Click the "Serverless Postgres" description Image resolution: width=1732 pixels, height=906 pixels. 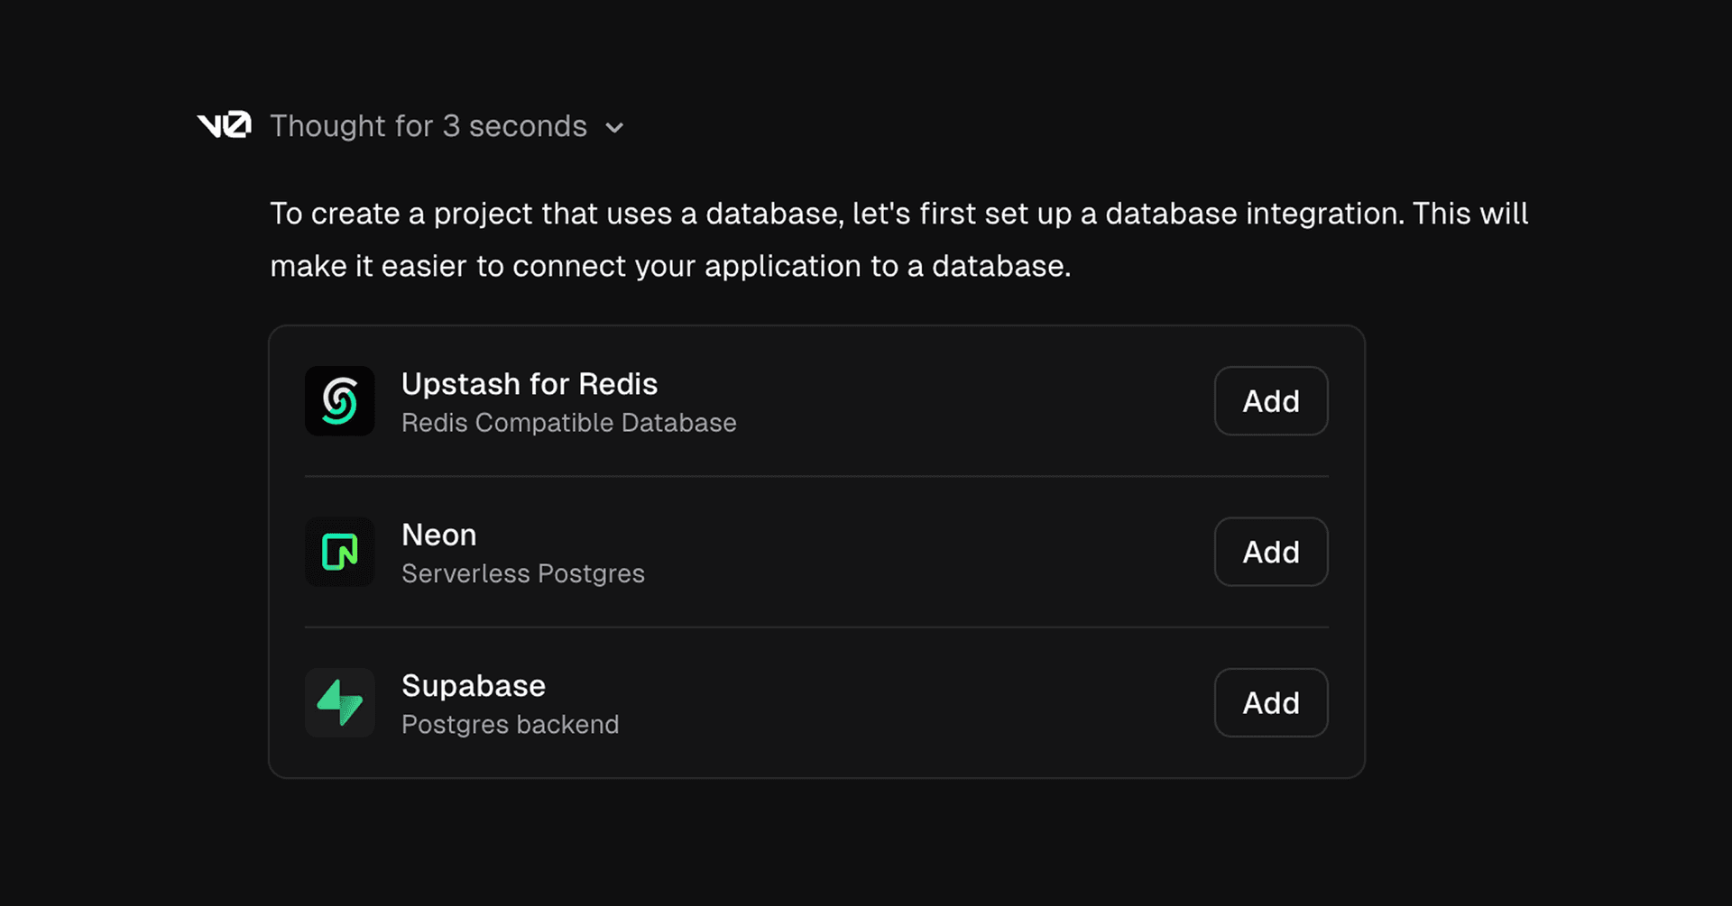523,573
